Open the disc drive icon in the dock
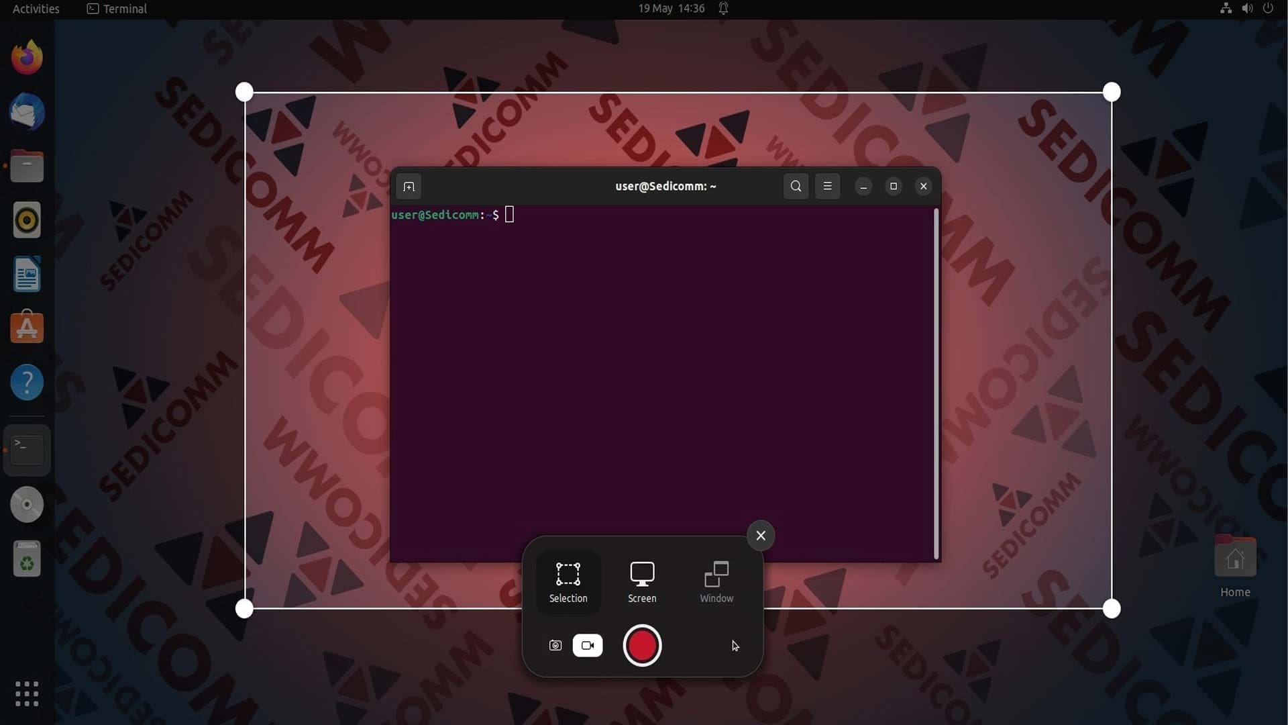 27,504
